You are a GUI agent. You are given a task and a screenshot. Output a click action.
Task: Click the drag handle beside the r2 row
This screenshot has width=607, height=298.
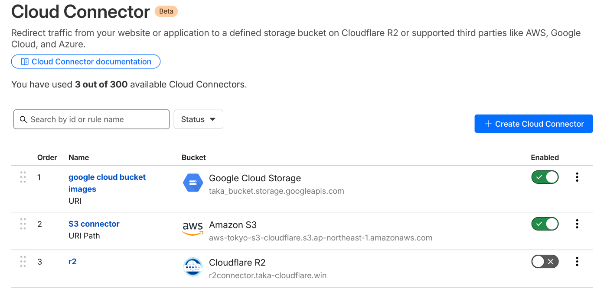pyautogui.click(x=23, y=261)
